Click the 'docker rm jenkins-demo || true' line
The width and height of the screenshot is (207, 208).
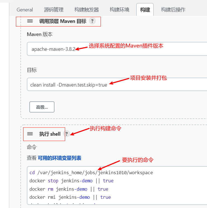click(69, 189)
